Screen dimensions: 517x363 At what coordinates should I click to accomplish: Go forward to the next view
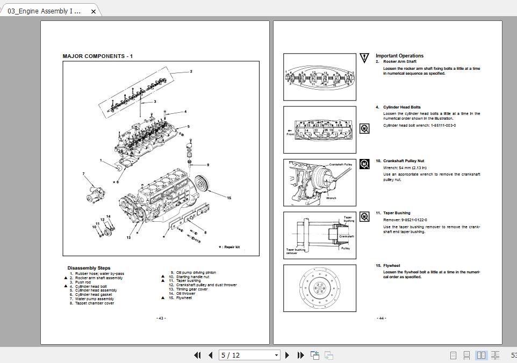click(x=328, y=355)
